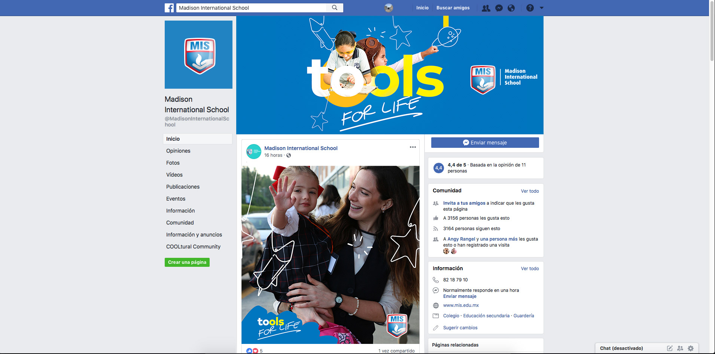The width and height of the screenshot is (715, 354).
Task: Open the quick help question mark icon
Action: point(530,8)
